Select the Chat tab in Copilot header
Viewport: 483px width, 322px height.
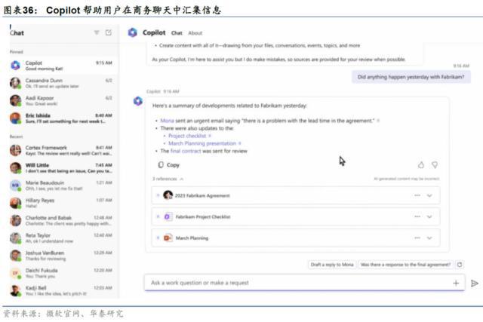tap(177, 33)
